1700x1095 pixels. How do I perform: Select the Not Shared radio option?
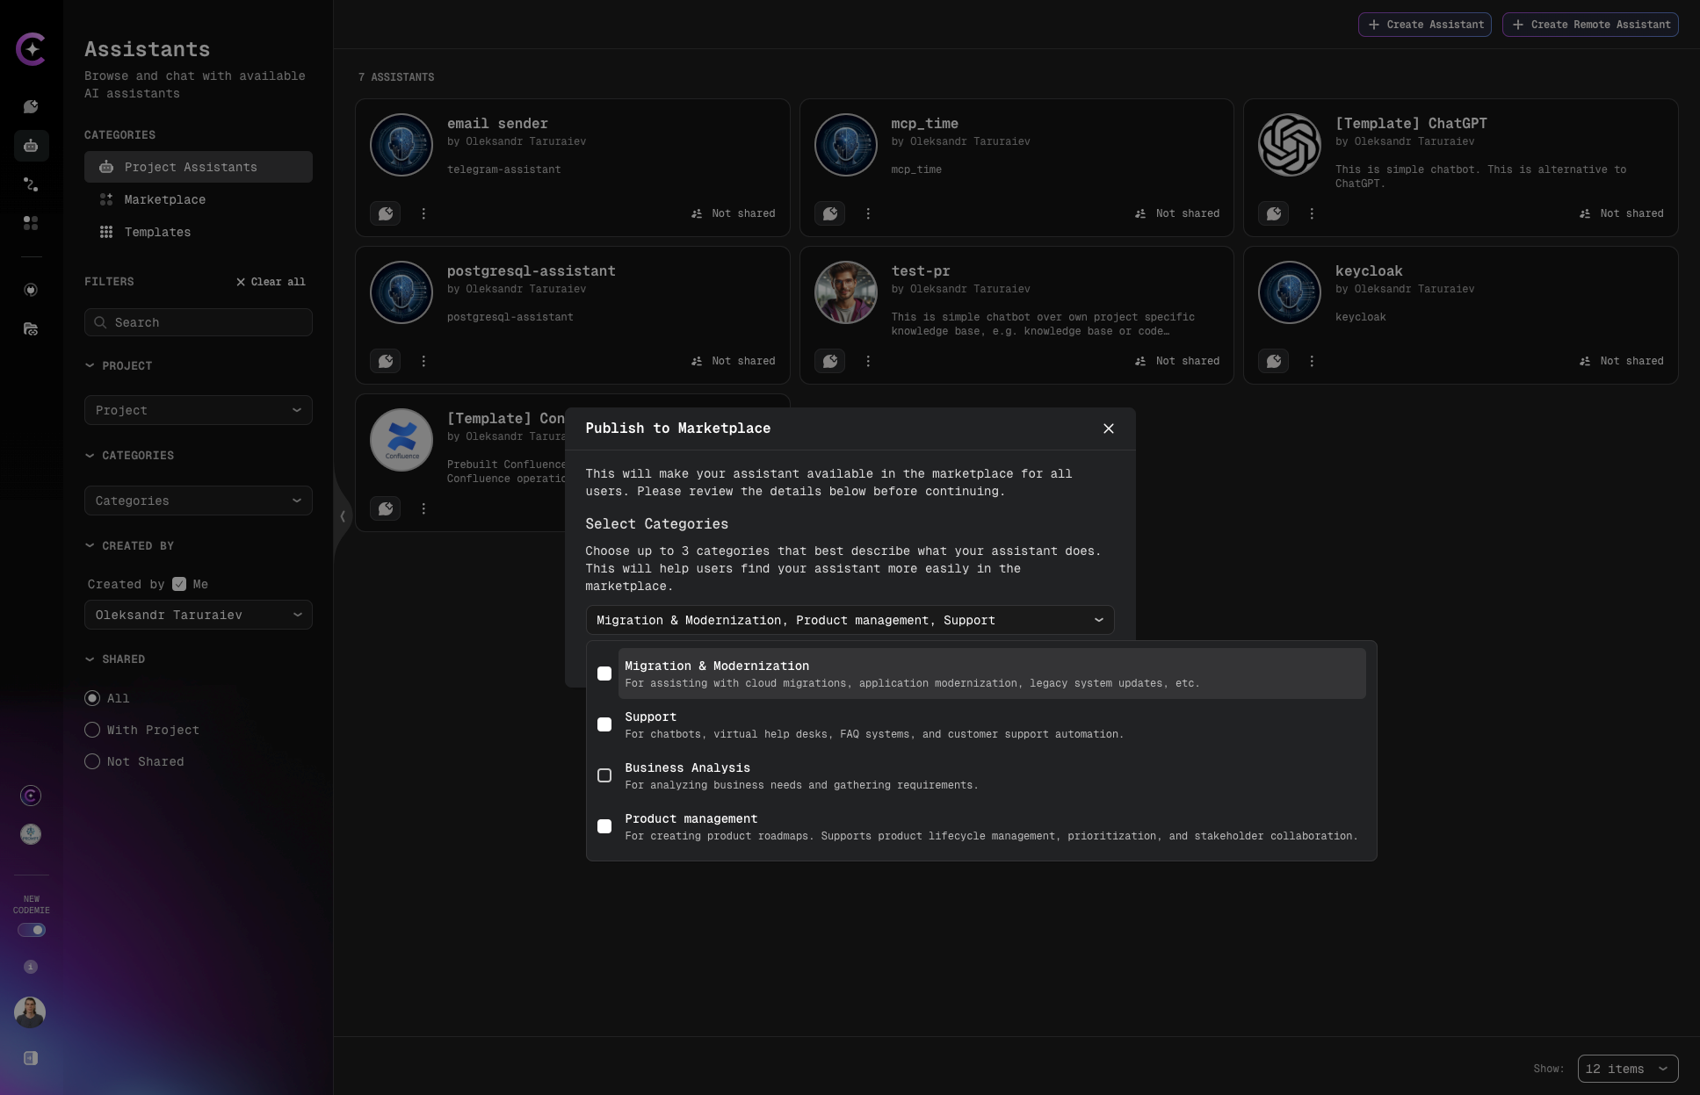point(92,761)
